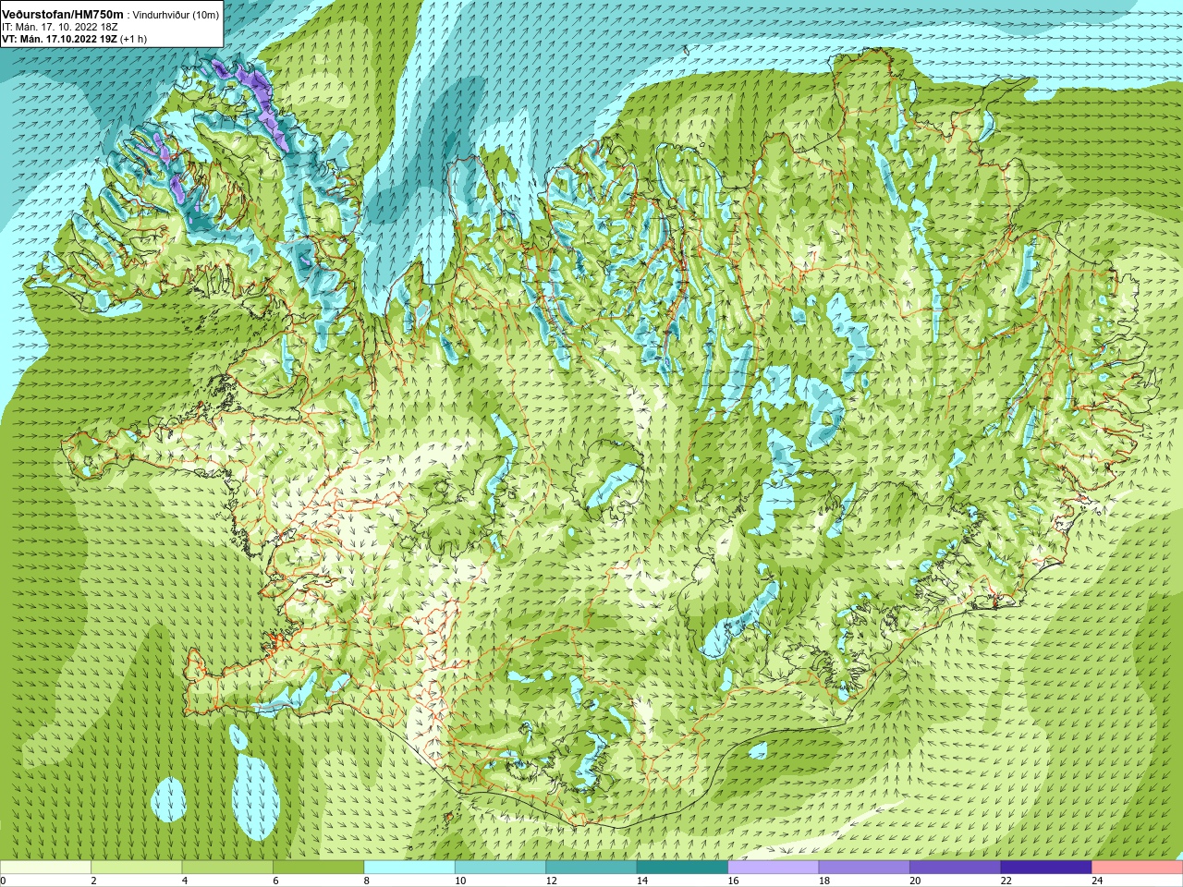
Task: Click the legend tick label '20'
Action: pos(915,881)
